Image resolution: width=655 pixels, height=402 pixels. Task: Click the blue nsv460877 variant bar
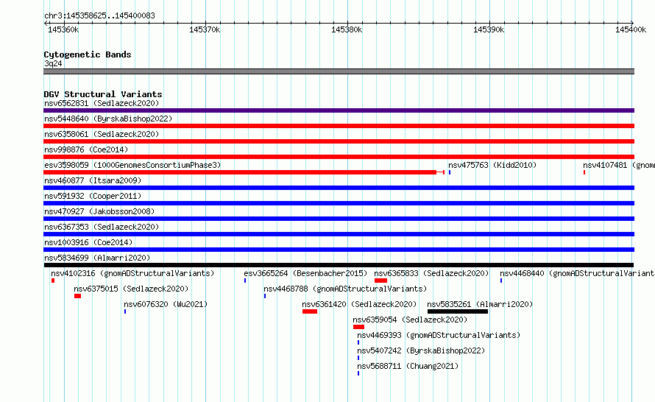[x=339, y=188]
